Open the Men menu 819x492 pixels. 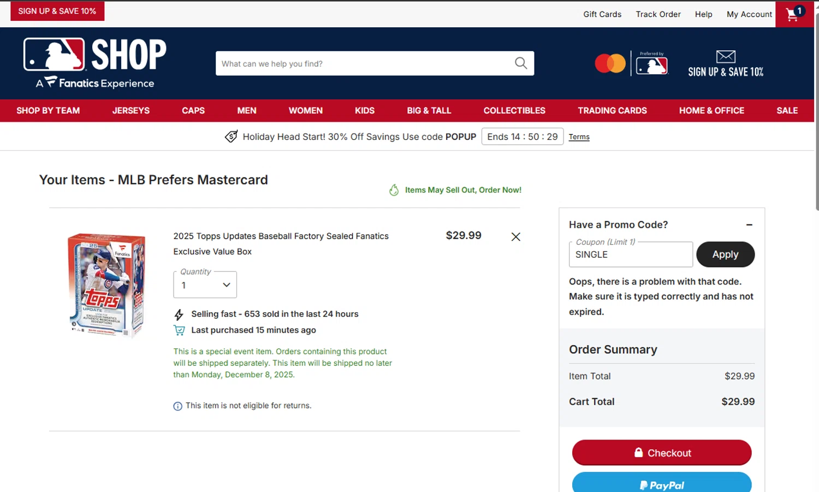[x=247, y=110]
